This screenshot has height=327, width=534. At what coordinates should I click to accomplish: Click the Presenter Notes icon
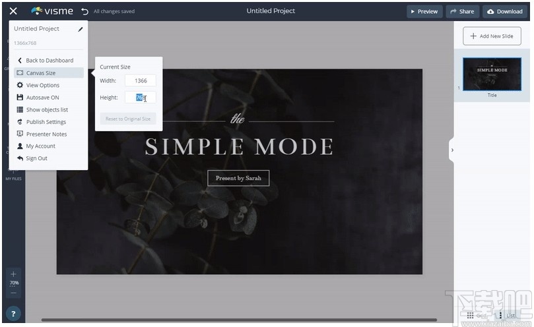(x=20, y=134)
